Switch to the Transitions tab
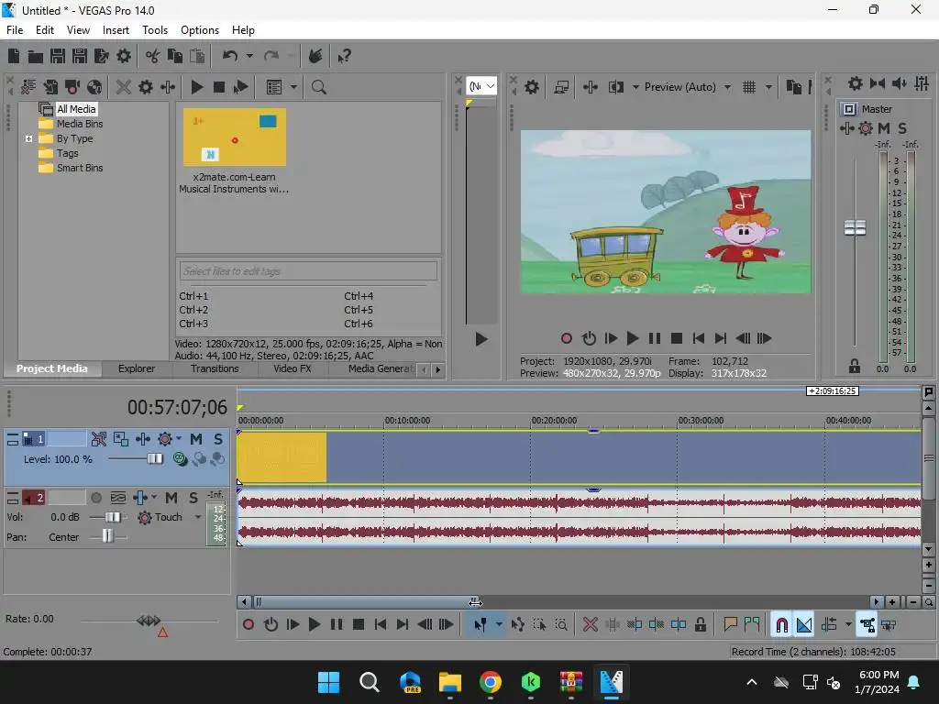 (215, 368)
